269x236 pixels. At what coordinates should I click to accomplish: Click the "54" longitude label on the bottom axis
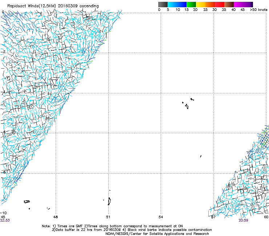tap(161, 217)
